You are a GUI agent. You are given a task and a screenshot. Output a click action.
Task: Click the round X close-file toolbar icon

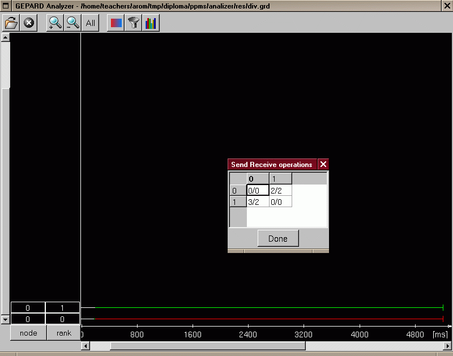[29, 23]
